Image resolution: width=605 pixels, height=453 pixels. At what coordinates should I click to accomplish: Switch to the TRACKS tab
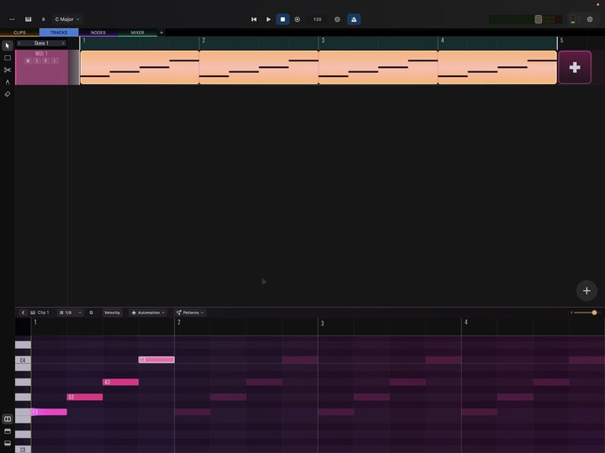pos(59,33)
